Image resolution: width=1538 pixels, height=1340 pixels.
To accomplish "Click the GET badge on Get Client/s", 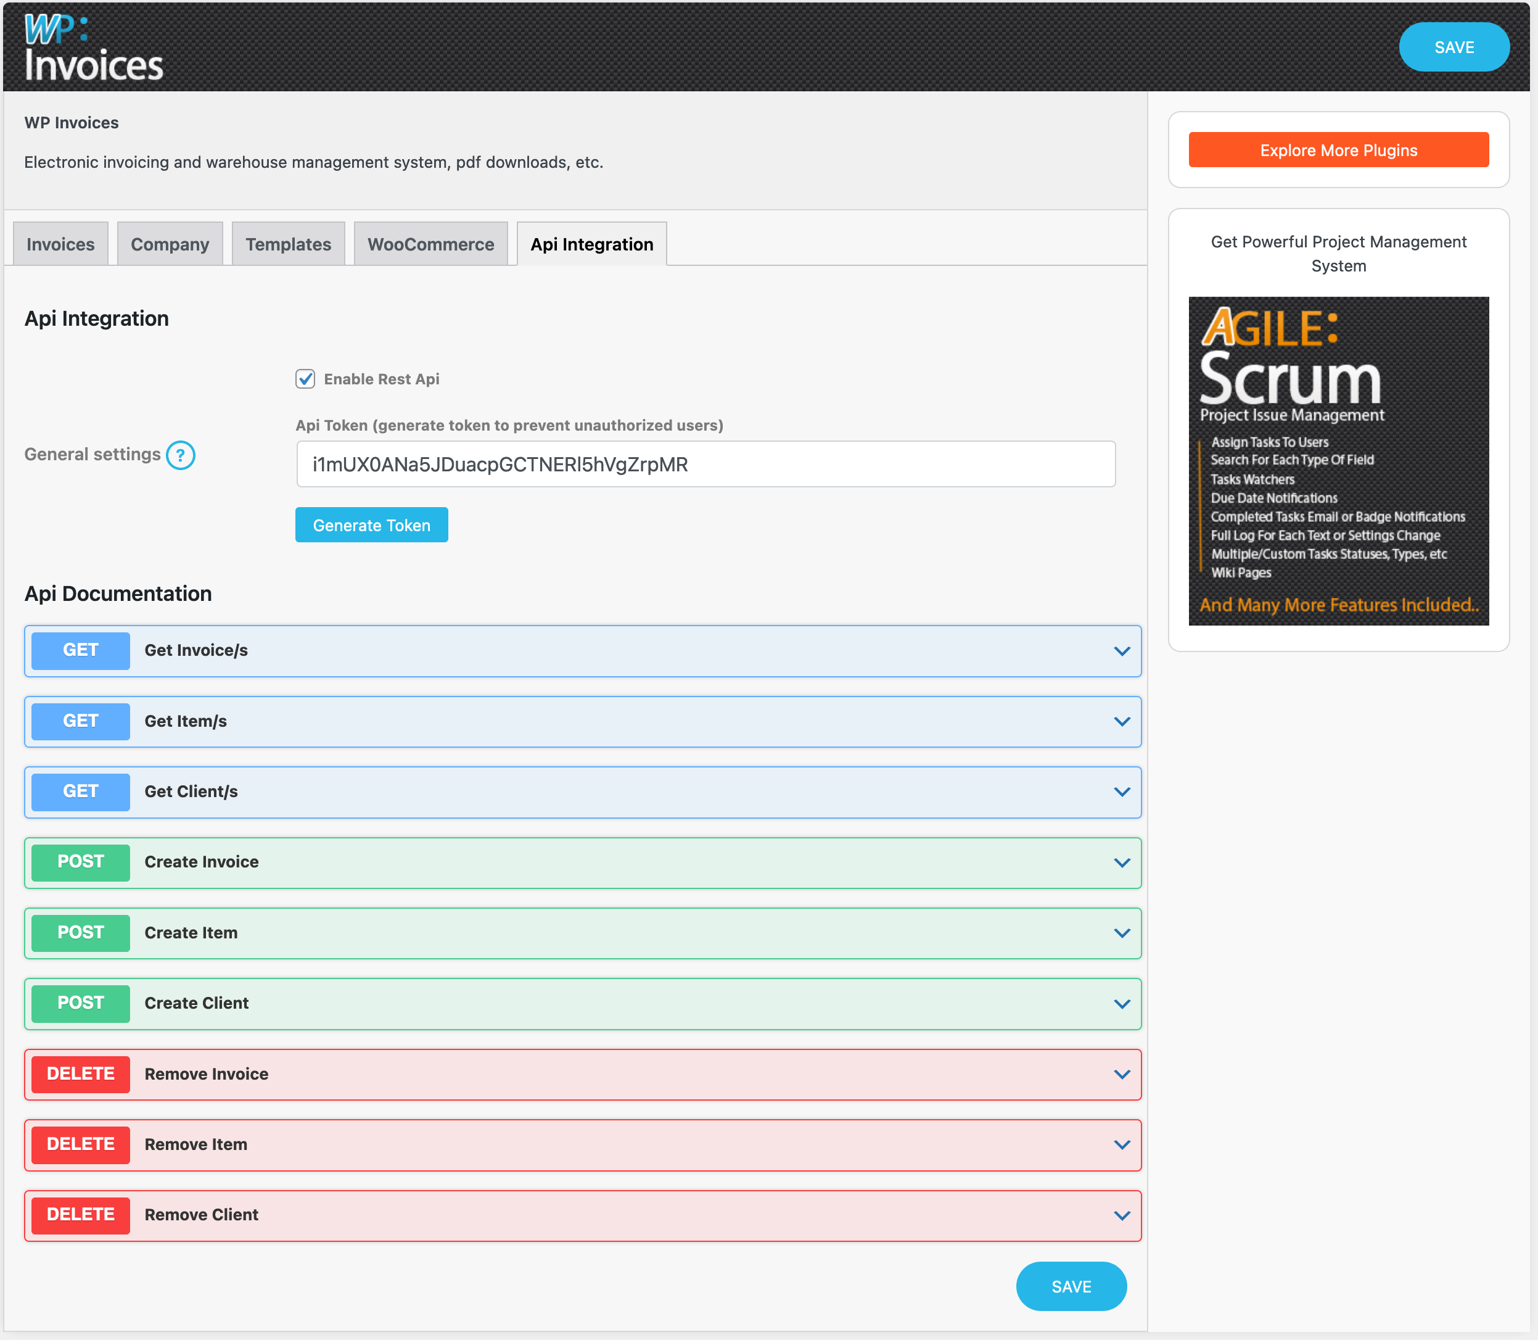I will pos(80,792).
